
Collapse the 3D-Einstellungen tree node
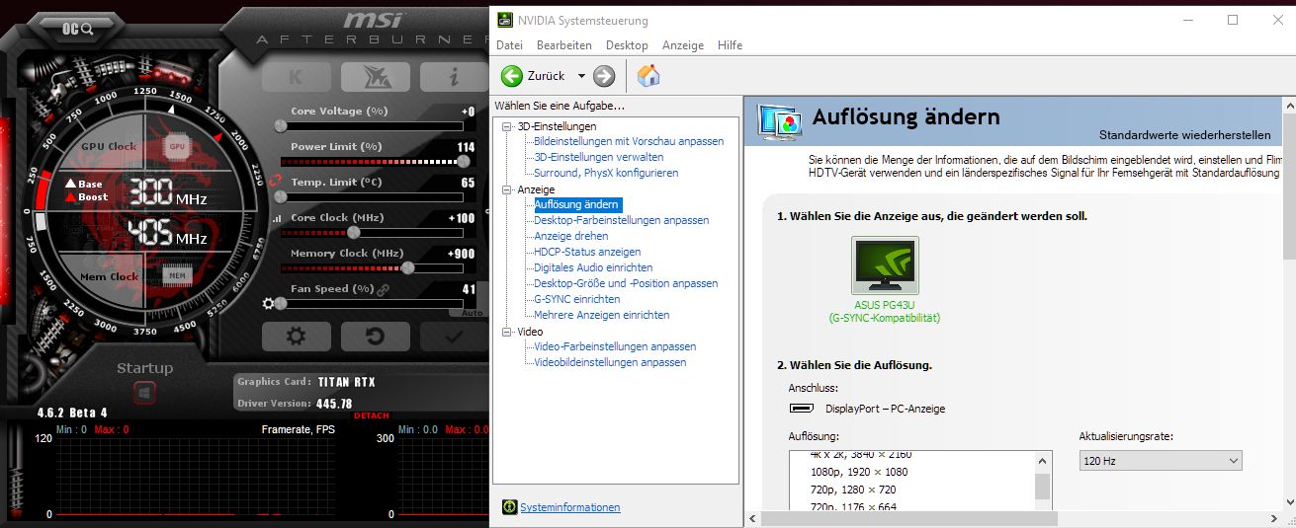(507, 126)
